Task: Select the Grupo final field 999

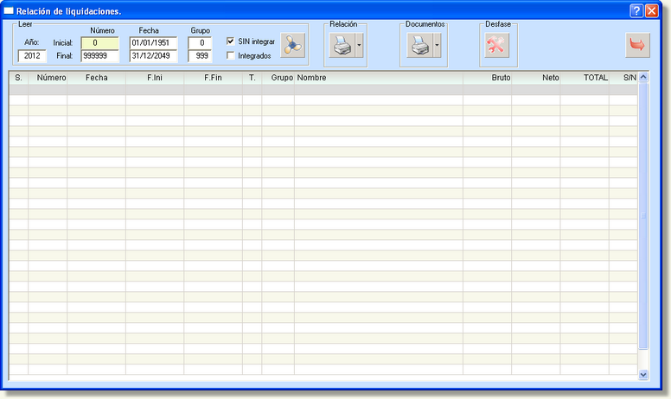Action: 200,56
